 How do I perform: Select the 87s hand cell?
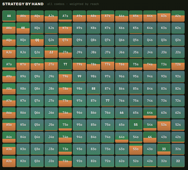click(108, 89)
